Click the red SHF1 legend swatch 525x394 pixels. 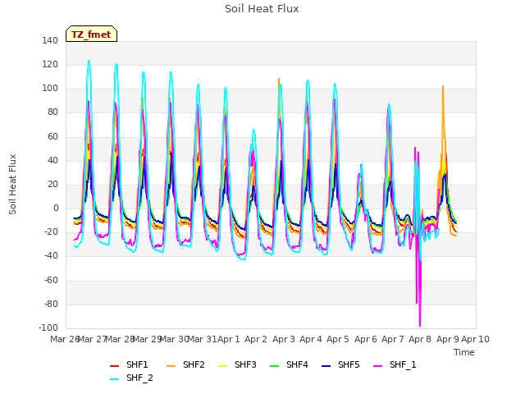[x=115, y=366]
